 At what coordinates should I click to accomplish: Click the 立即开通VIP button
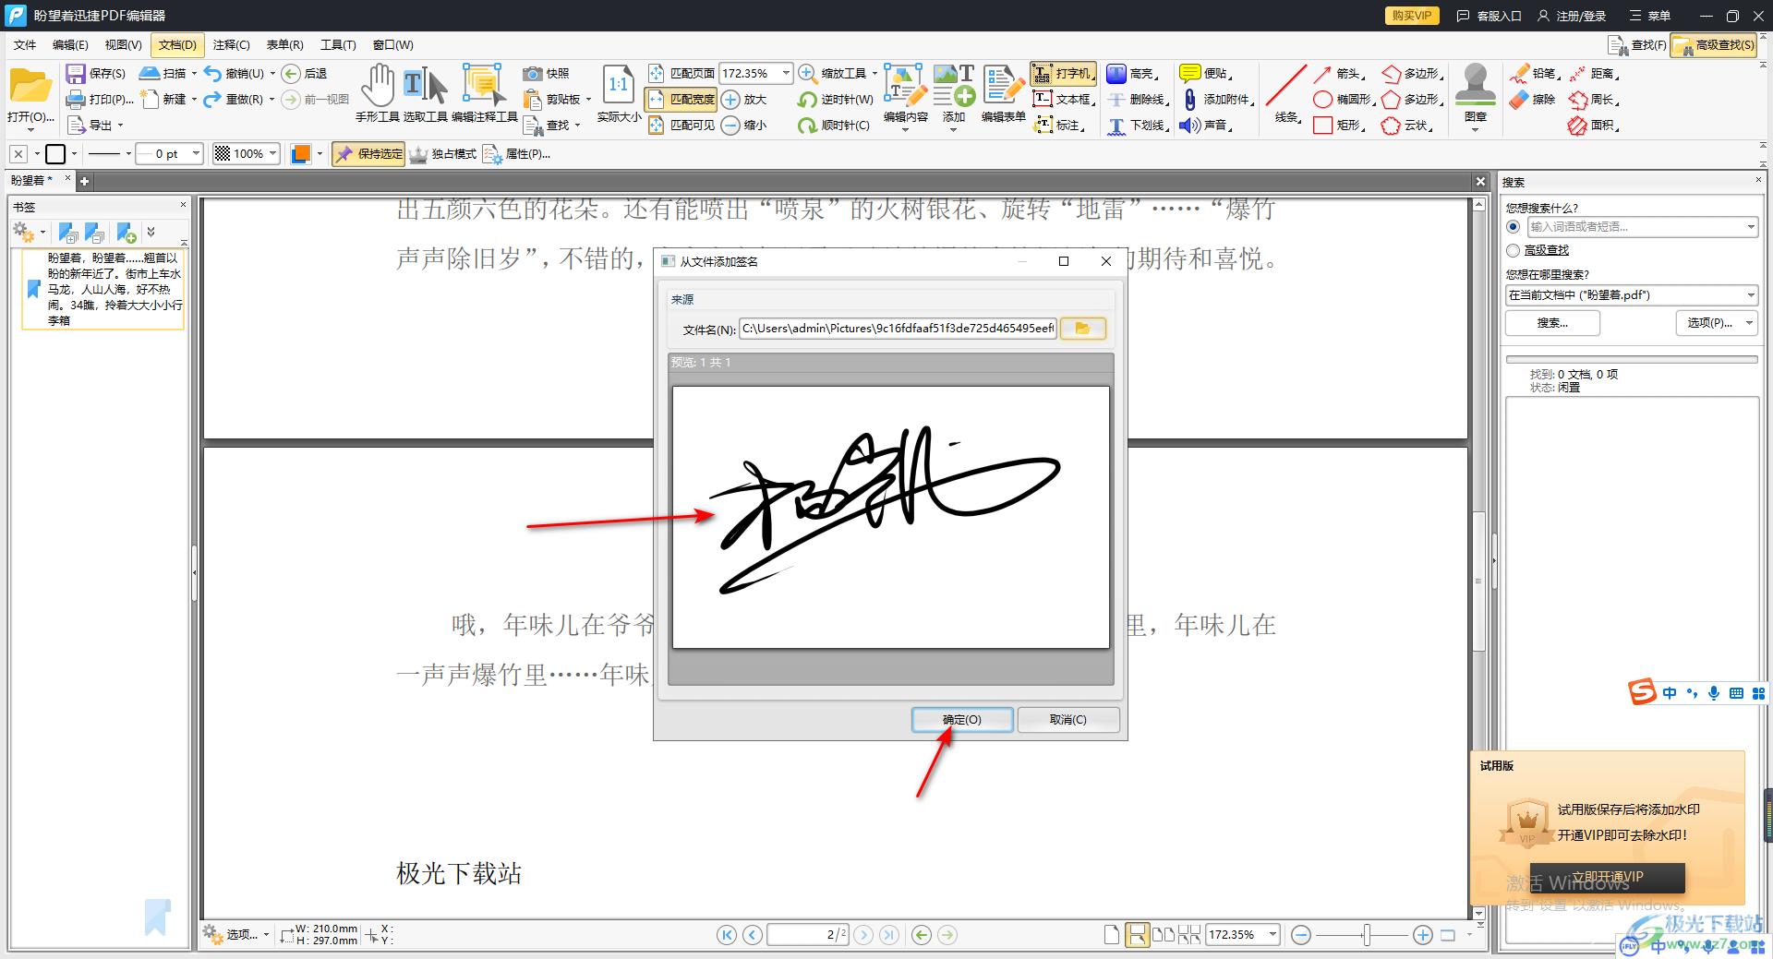pos(1607,878)
